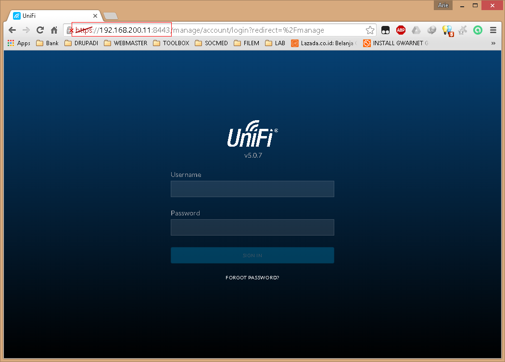Bookmark the page via the star icon
Image resolution: width=505 pixels, height=362 pixels.
tap(370, 30)
